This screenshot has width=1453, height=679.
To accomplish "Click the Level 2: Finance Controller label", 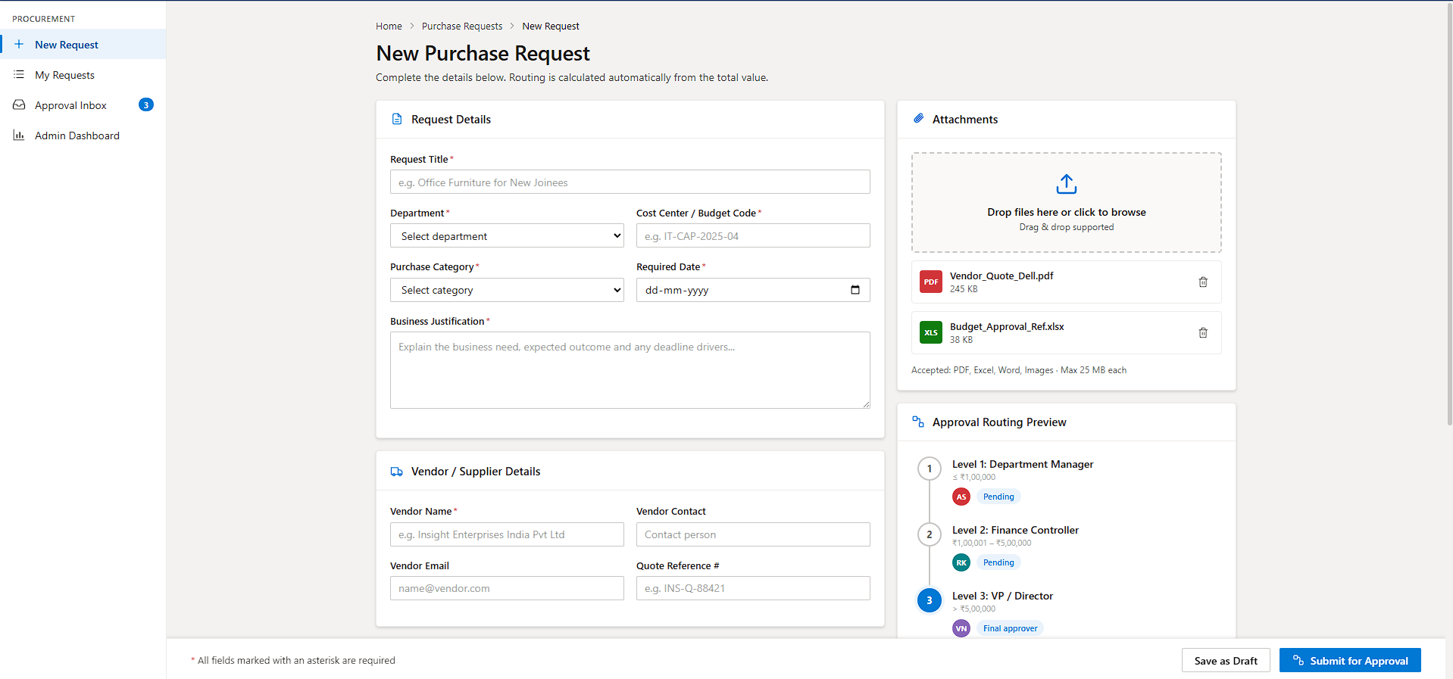I will tap(1015, 530).
